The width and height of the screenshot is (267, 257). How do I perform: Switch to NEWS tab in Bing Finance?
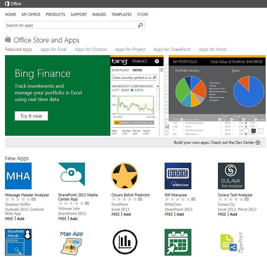point(137,70)
